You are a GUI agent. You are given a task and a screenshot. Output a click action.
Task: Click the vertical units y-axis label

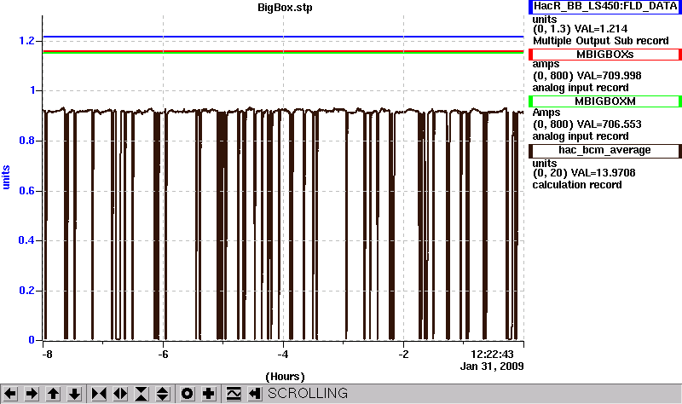(x=6, y=177)
